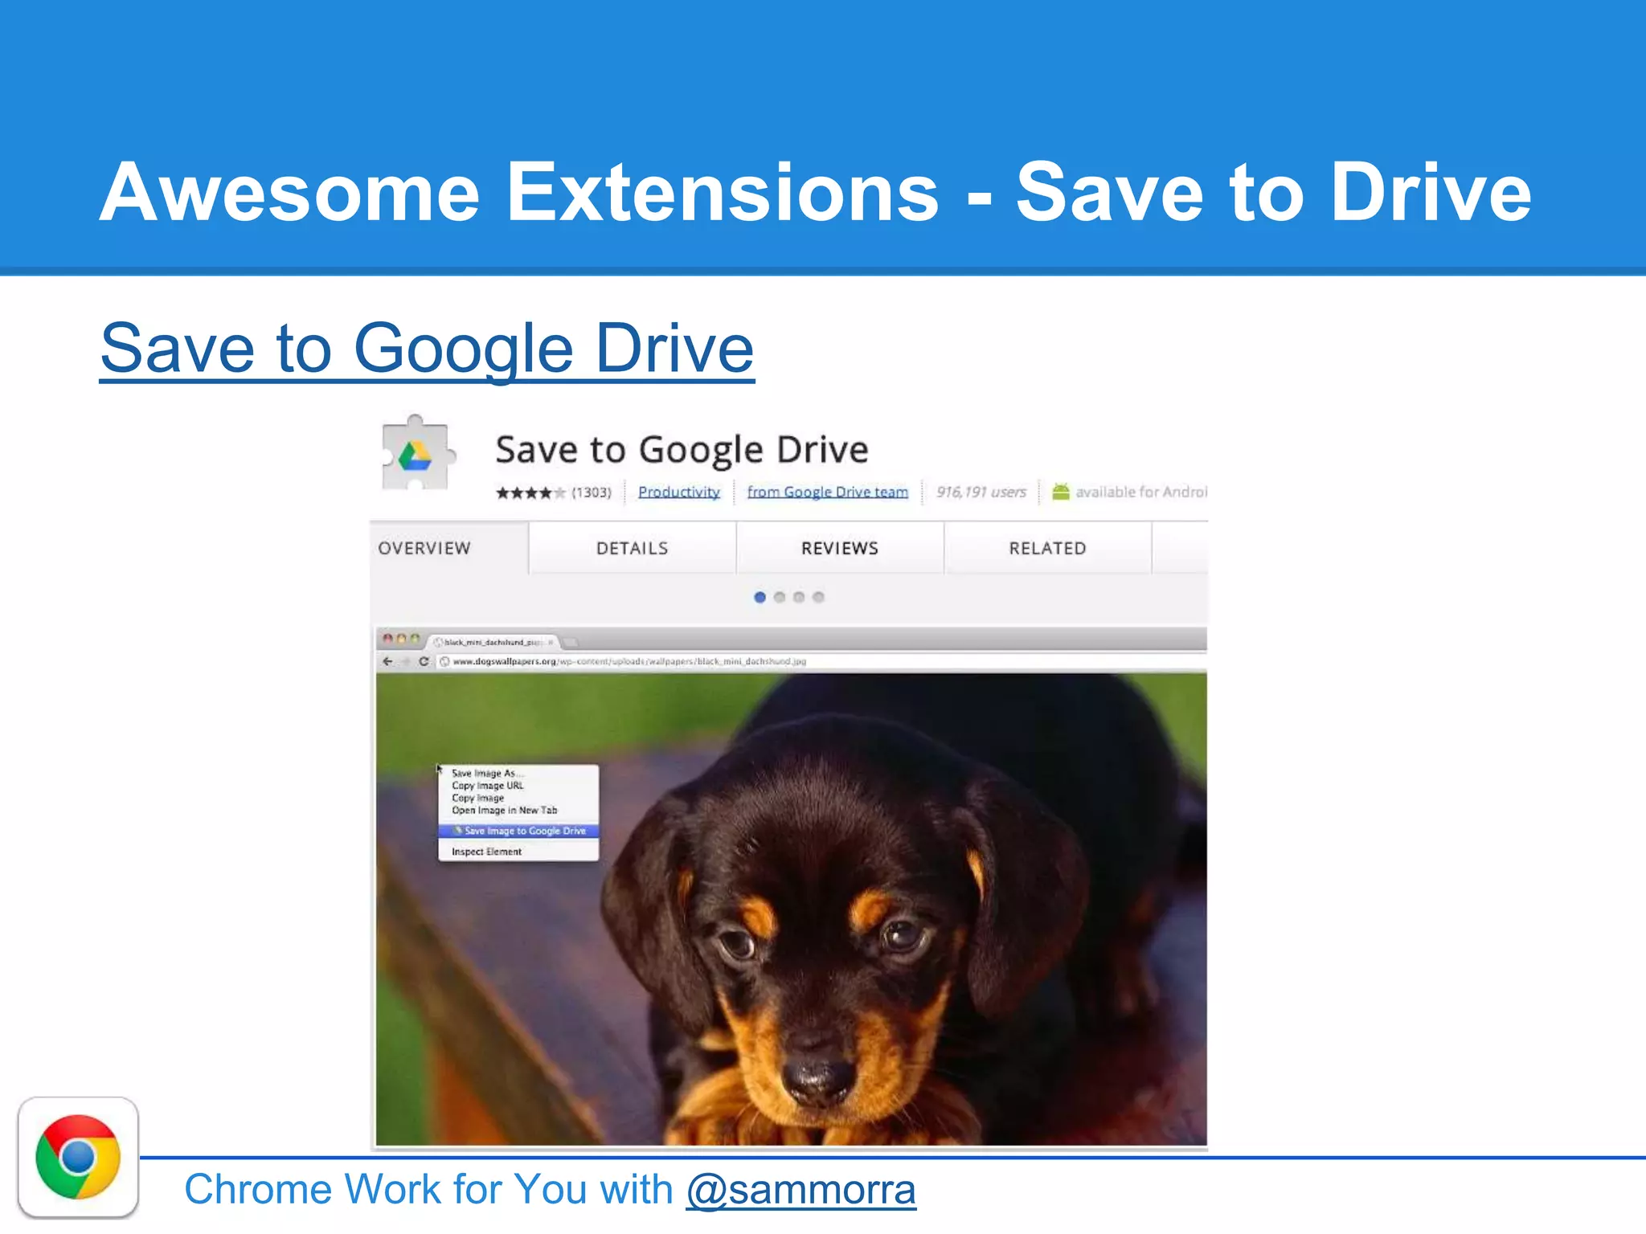Open the Productivity category link
Image resolution: width=1646 pixels, height=1234 pixels.
click(x=679, y=492)
